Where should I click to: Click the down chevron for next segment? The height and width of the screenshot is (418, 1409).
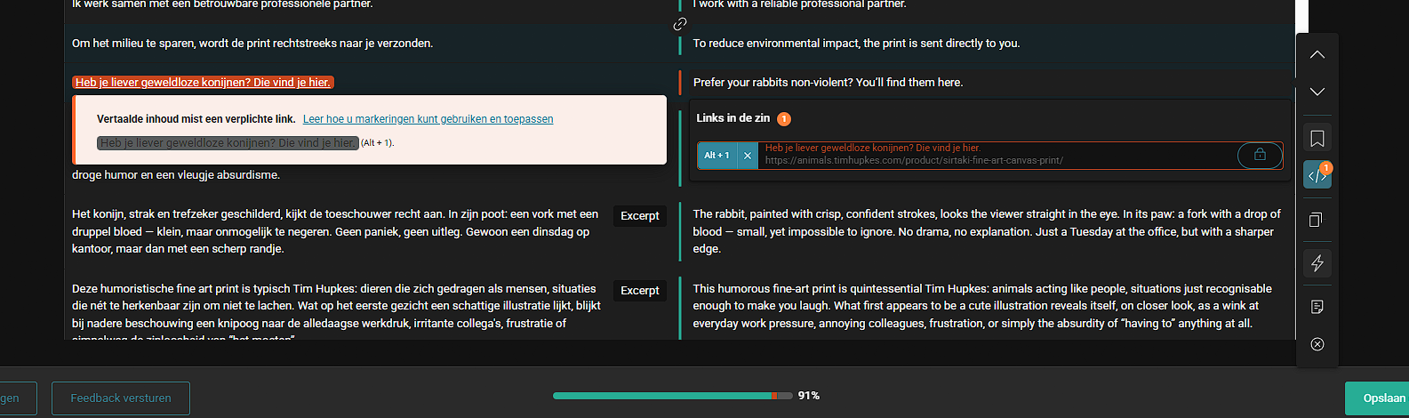(1317, 92)
